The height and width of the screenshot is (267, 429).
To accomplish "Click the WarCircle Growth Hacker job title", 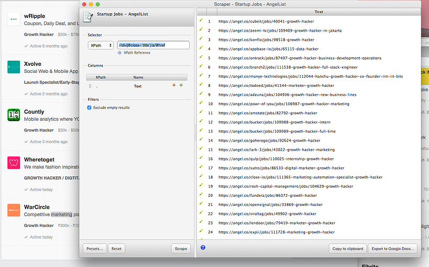I will tap(39, 225).
